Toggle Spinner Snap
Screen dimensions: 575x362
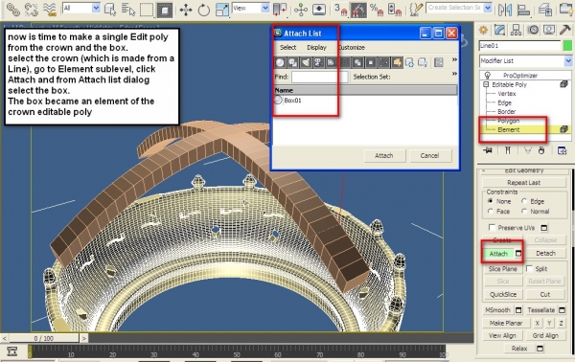pos(394,10)
